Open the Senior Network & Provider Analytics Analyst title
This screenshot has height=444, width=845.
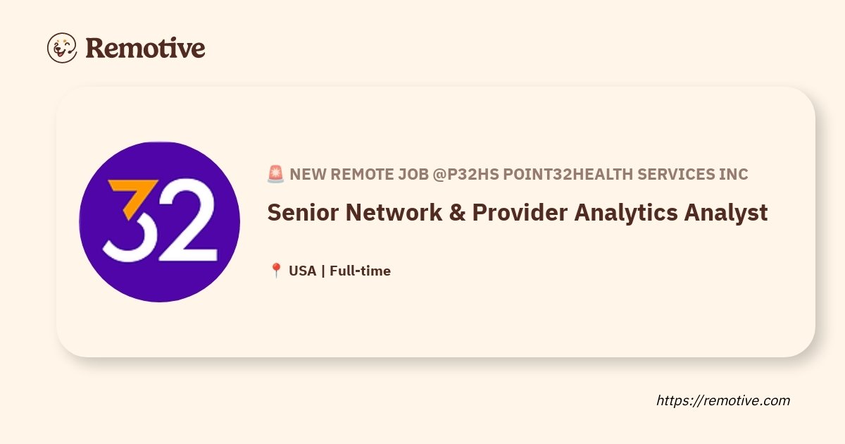[518, 213]
